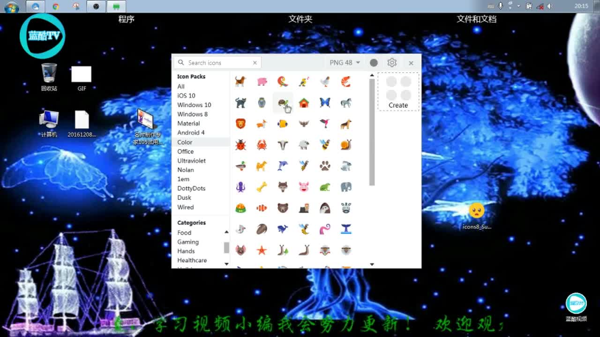The image size is (600, 337).
Task: Open the settings gear
Action: pyautogui.click(x=392, y=63)
